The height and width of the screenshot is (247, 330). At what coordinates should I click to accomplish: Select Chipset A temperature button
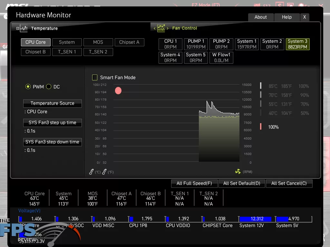(x=130, y=42)
